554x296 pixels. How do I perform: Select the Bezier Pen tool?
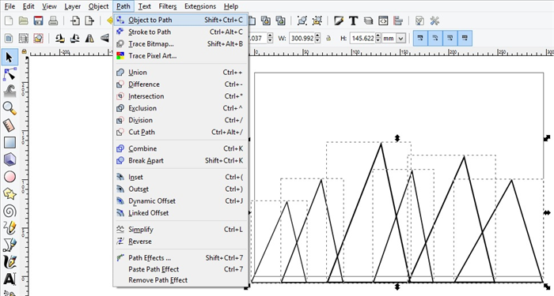point(9,245)
